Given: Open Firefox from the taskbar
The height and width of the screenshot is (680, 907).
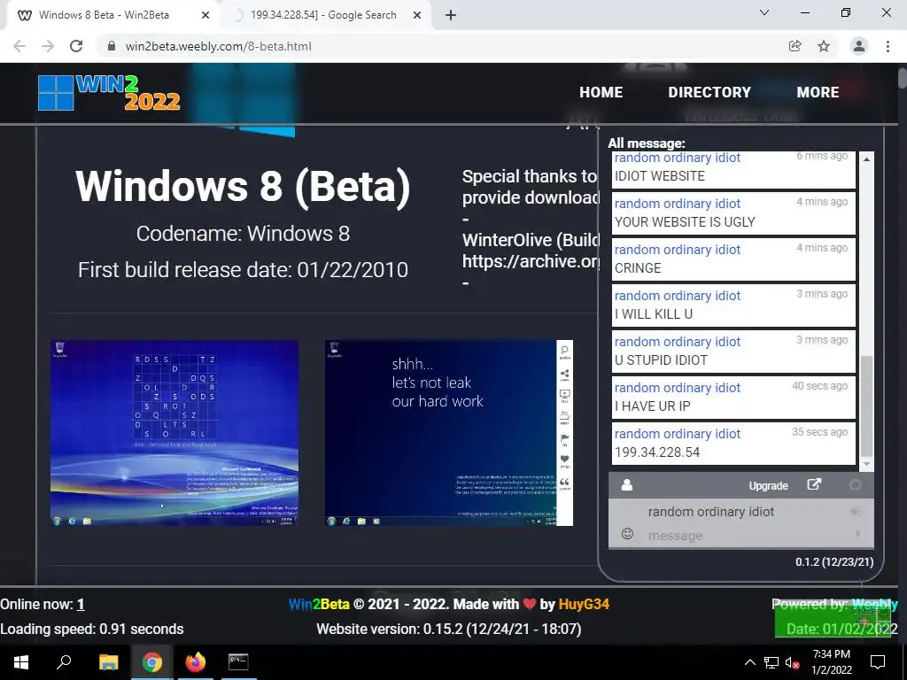Looking at the screenshot, I should (x=196, y=662).
